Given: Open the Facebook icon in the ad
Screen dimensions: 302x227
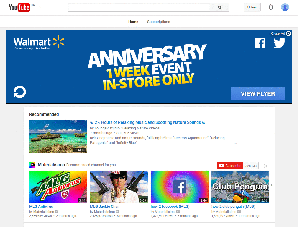Looking at the screenshot, I should pyautogui.click(x=260, y=43).
